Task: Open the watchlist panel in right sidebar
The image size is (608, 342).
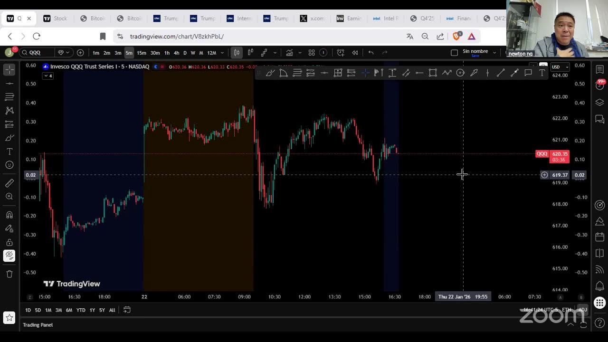Action: coord(600,70)
